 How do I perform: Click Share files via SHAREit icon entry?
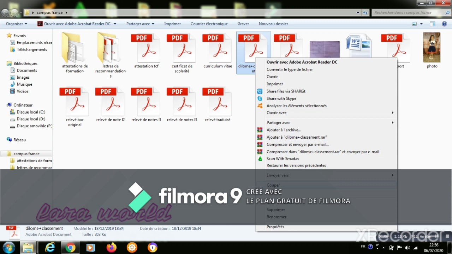tap(260, 91)
